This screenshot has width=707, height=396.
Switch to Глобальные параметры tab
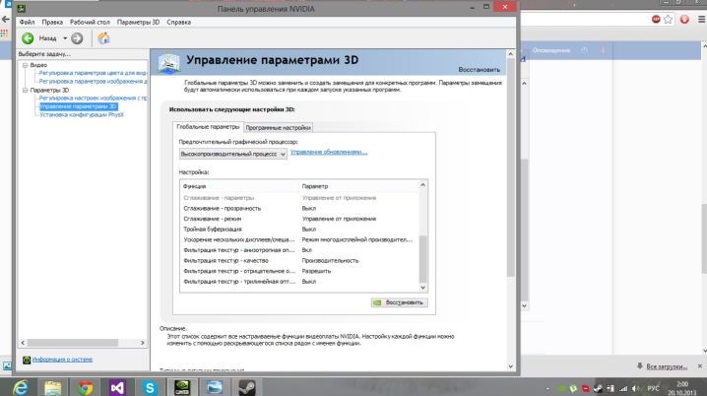pos(208,127)
